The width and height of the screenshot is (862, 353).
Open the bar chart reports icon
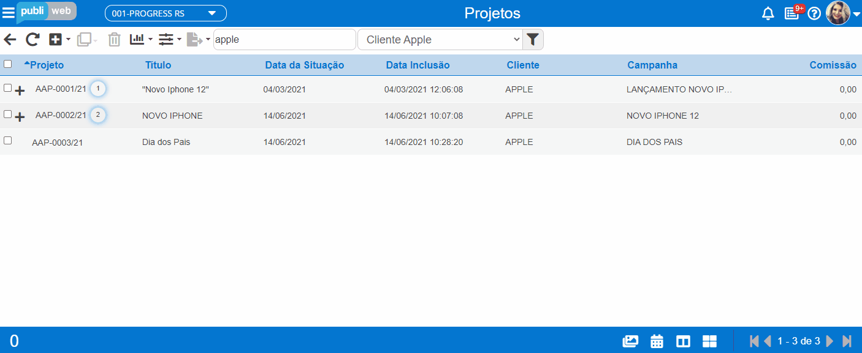(137, 40)
